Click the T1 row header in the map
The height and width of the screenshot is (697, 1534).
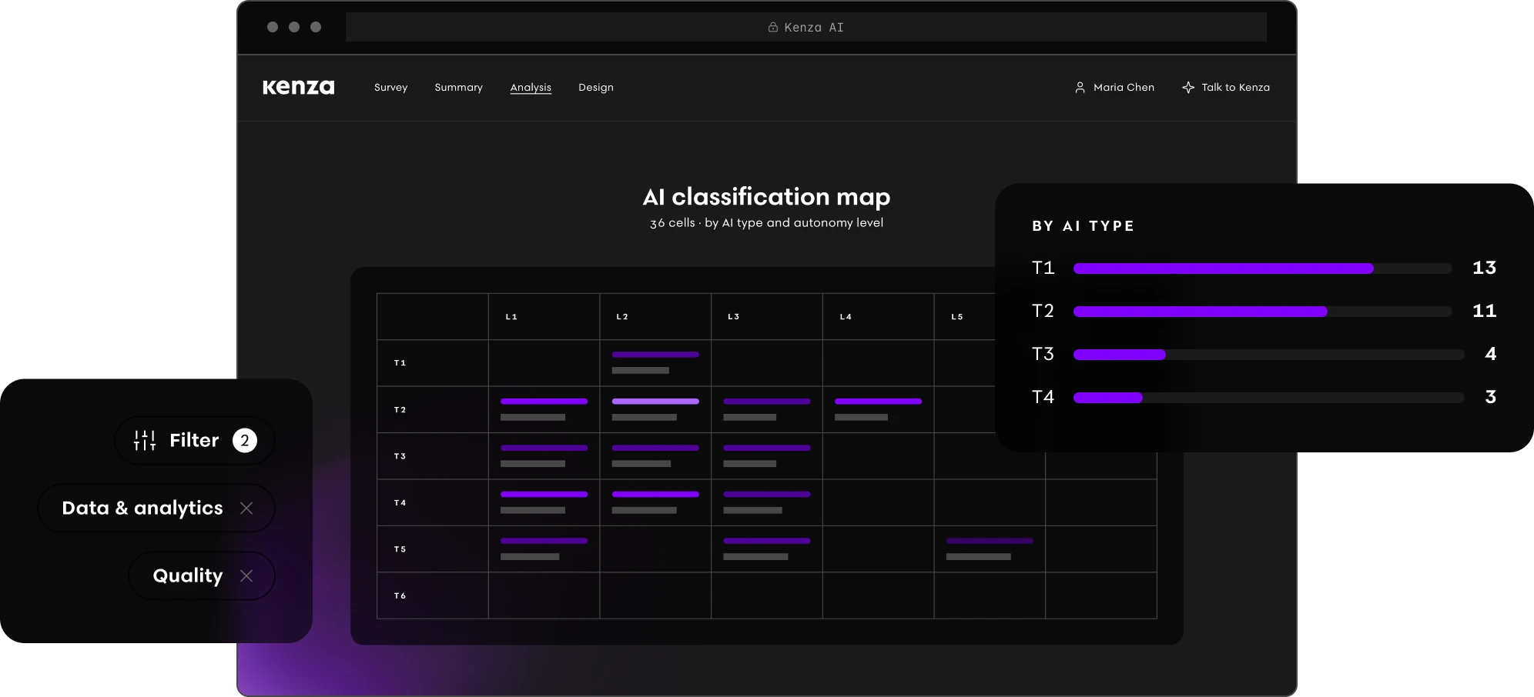(x=433, y=363)
